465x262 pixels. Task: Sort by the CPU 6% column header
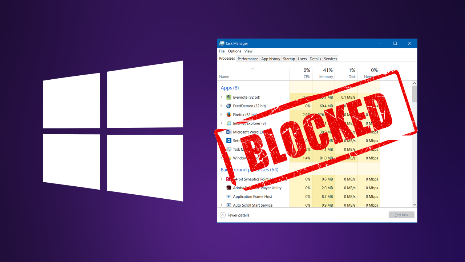point(301,74)
